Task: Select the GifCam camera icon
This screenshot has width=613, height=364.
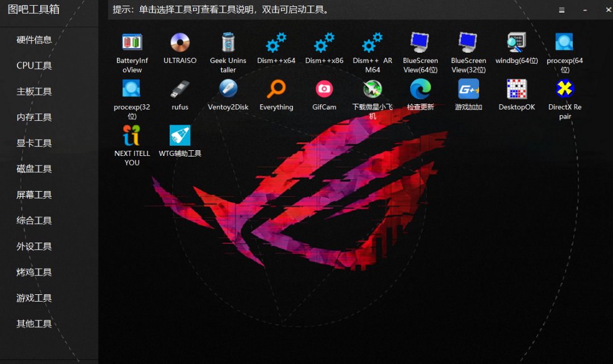Action: (x=324, y=89)
